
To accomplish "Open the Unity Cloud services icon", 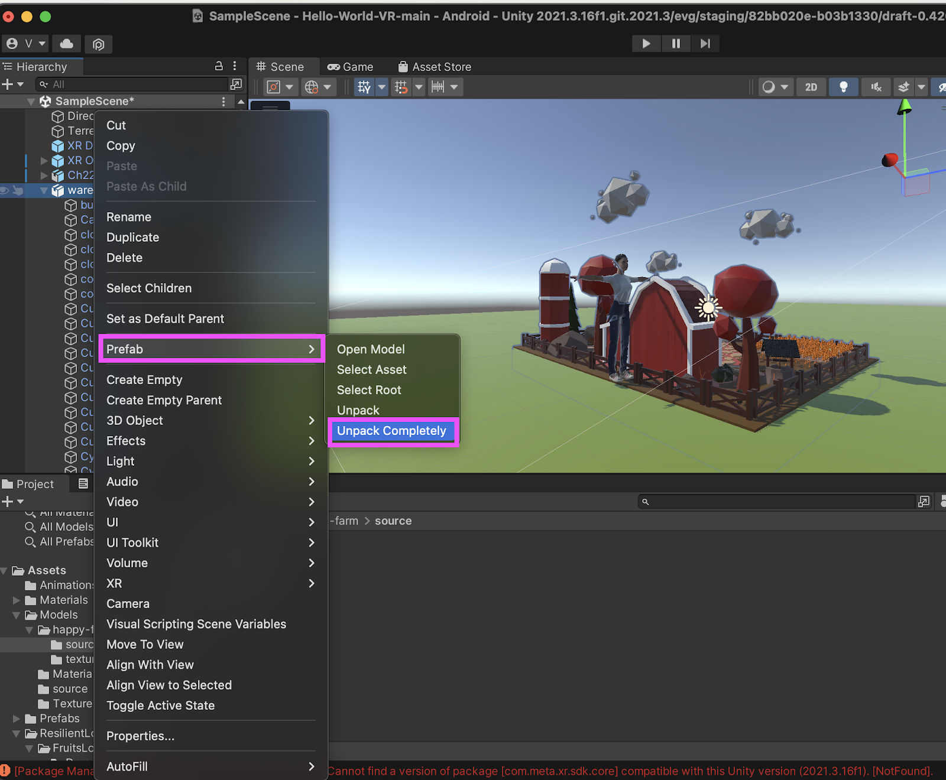I will click(x=67, y=44).
